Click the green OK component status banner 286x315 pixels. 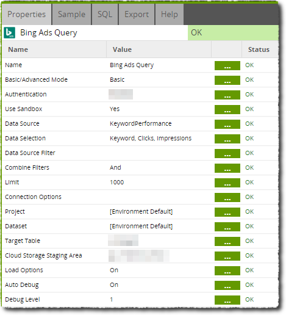233,32
